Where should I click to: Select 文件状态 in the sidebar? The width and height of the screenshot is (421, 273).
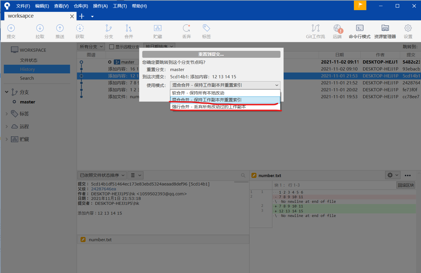[29, 60]
